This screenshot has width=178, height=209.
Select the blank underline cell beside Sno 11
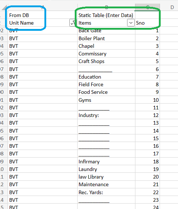click(x=106, y=108)
